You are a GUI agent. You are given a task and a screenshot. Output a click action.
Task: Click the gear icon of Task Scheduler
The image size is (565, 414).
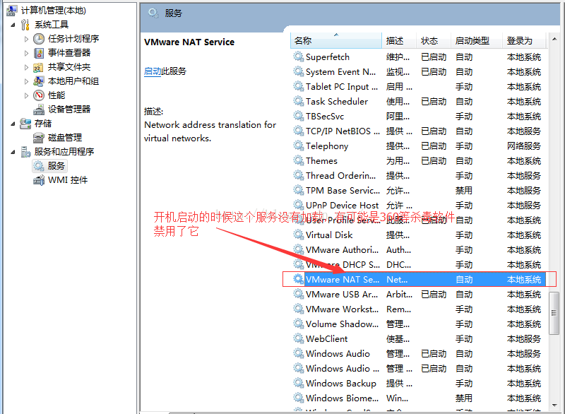pos(298,101)
